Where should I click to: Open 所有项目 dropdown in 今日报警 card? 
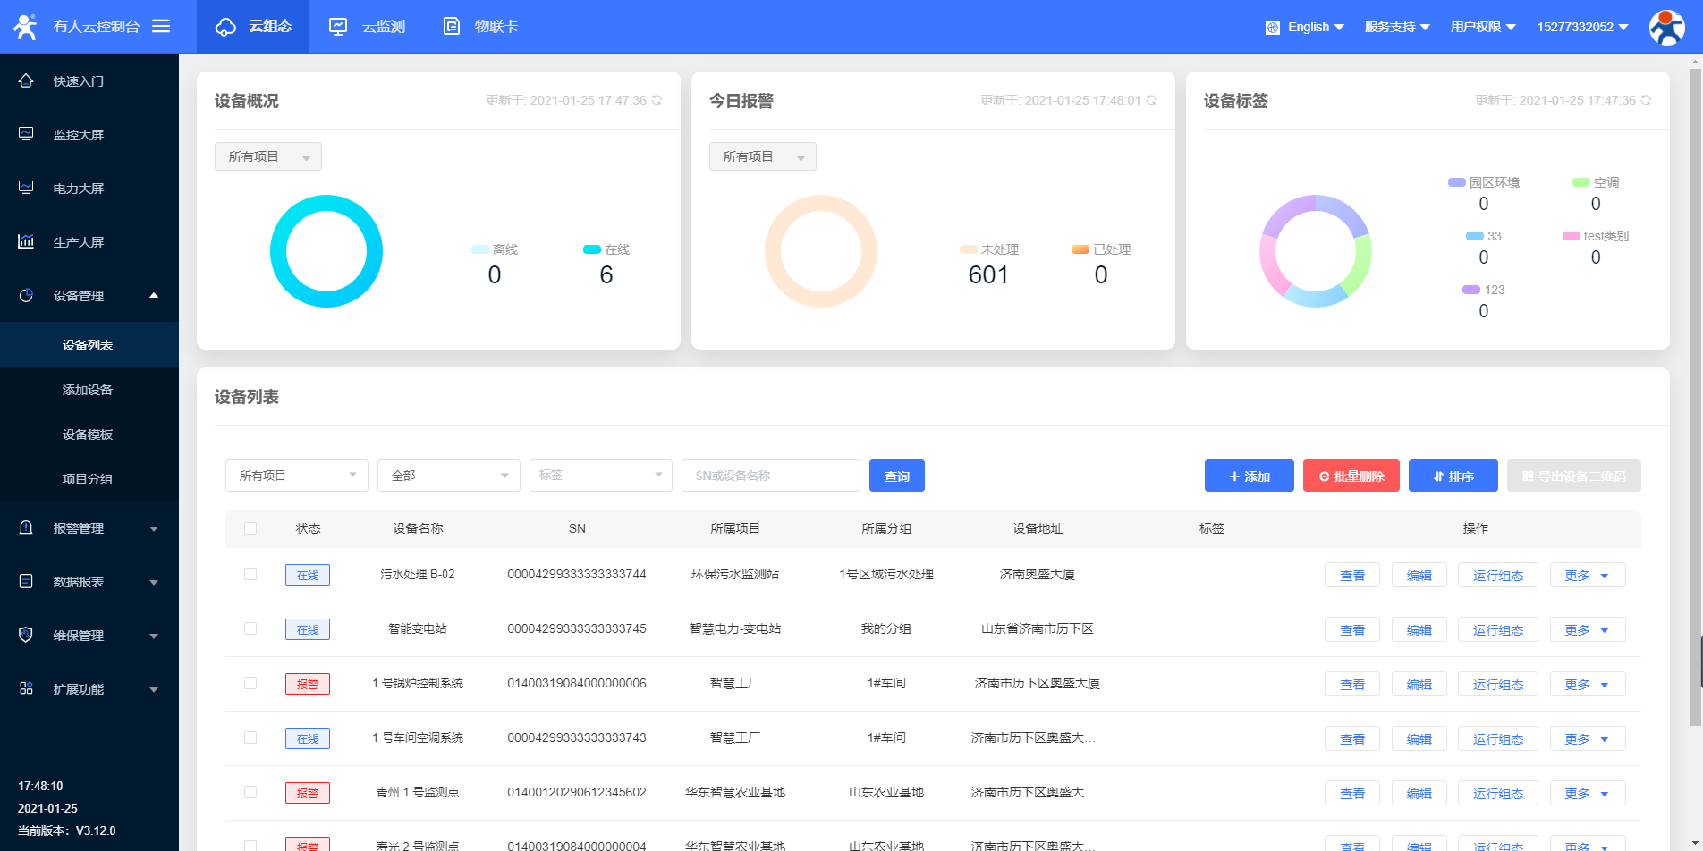click(763, 156)
